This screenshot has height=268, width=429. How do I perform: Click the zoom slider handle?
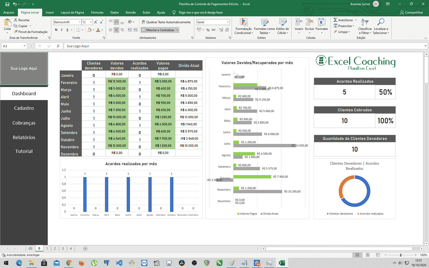(x=401, y=255)
